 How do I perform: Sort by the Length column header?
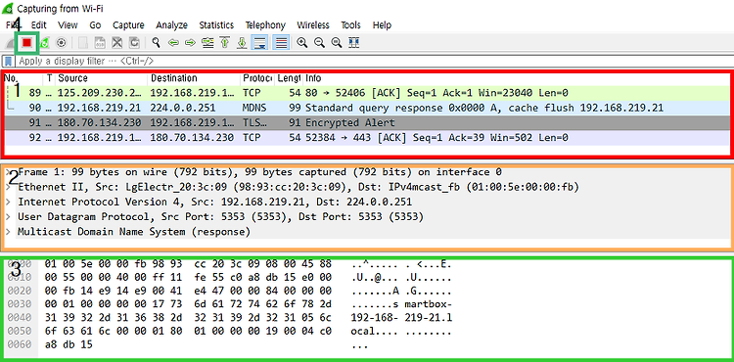click(x=289, y=78)
